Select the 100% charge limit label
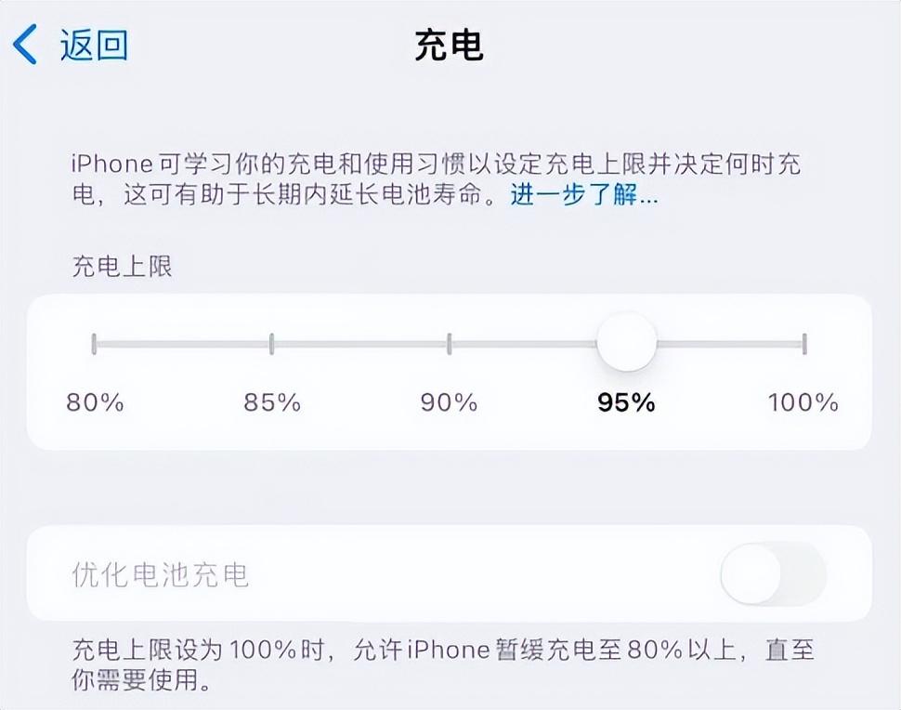 coord(803,402)
